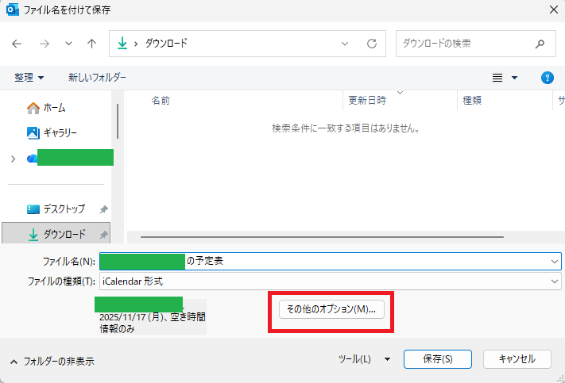Click the OneDrive cloud icon
This screenshot has height=383, width=565.
[x=32, y=159]
